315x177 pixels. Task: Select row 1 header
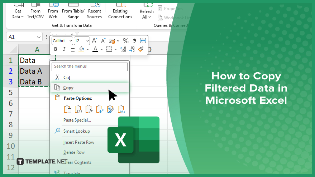pos(11,60)
